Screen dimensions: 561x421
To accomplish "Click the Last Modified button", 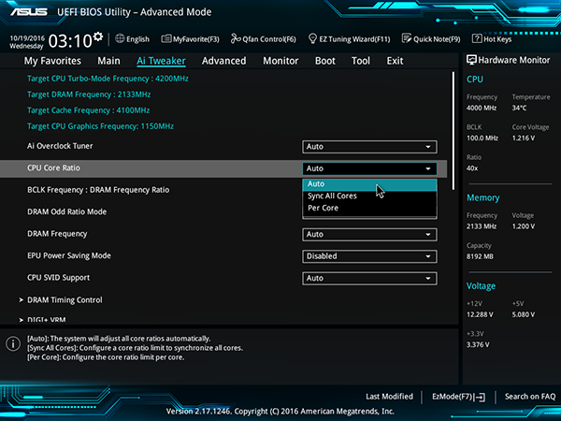I will 389,397.
